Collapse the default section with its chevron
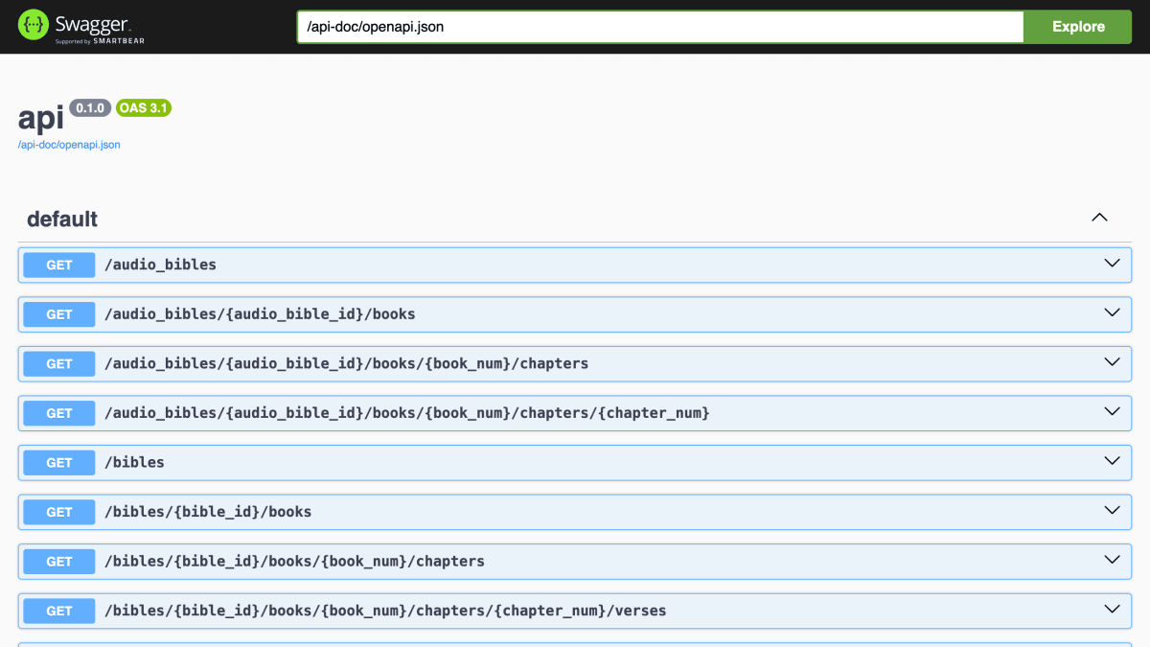The width and height of the screenshot is (1150, 647). [1099, 218]
